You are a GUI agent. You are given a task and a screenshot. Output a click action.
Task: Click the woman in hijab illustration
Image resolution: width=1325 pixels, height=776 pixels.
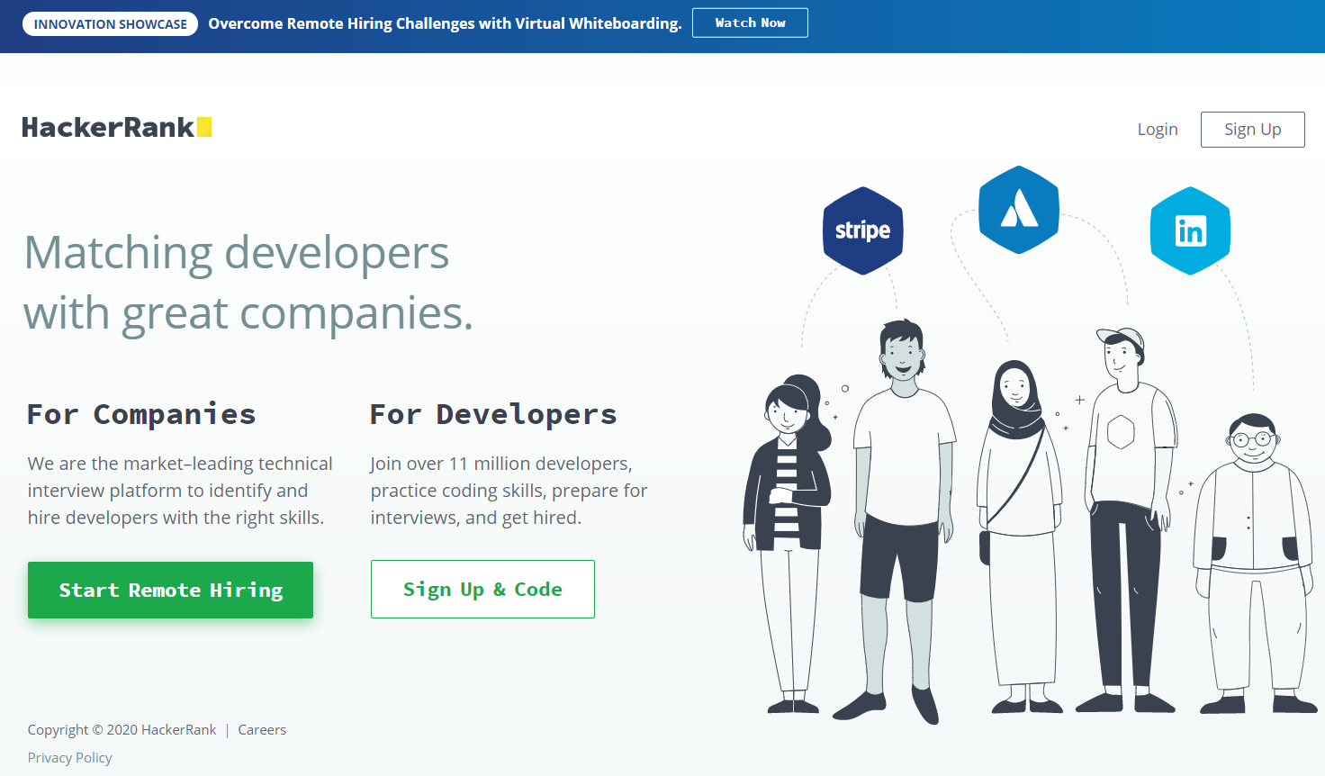pyautogui.click(x=1019, y=536)
